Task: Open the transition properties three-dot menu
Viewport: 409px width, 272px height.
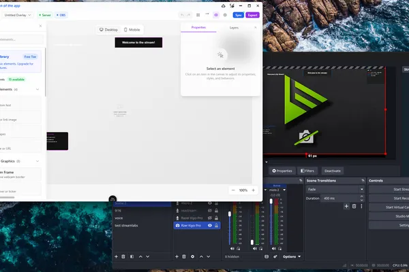Action: (x=361, y=207)
